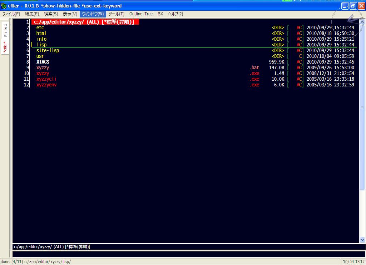This screenshot has height=265, width=366.
Task: Click the cfiler application icon in title bar
Action: 4,6
